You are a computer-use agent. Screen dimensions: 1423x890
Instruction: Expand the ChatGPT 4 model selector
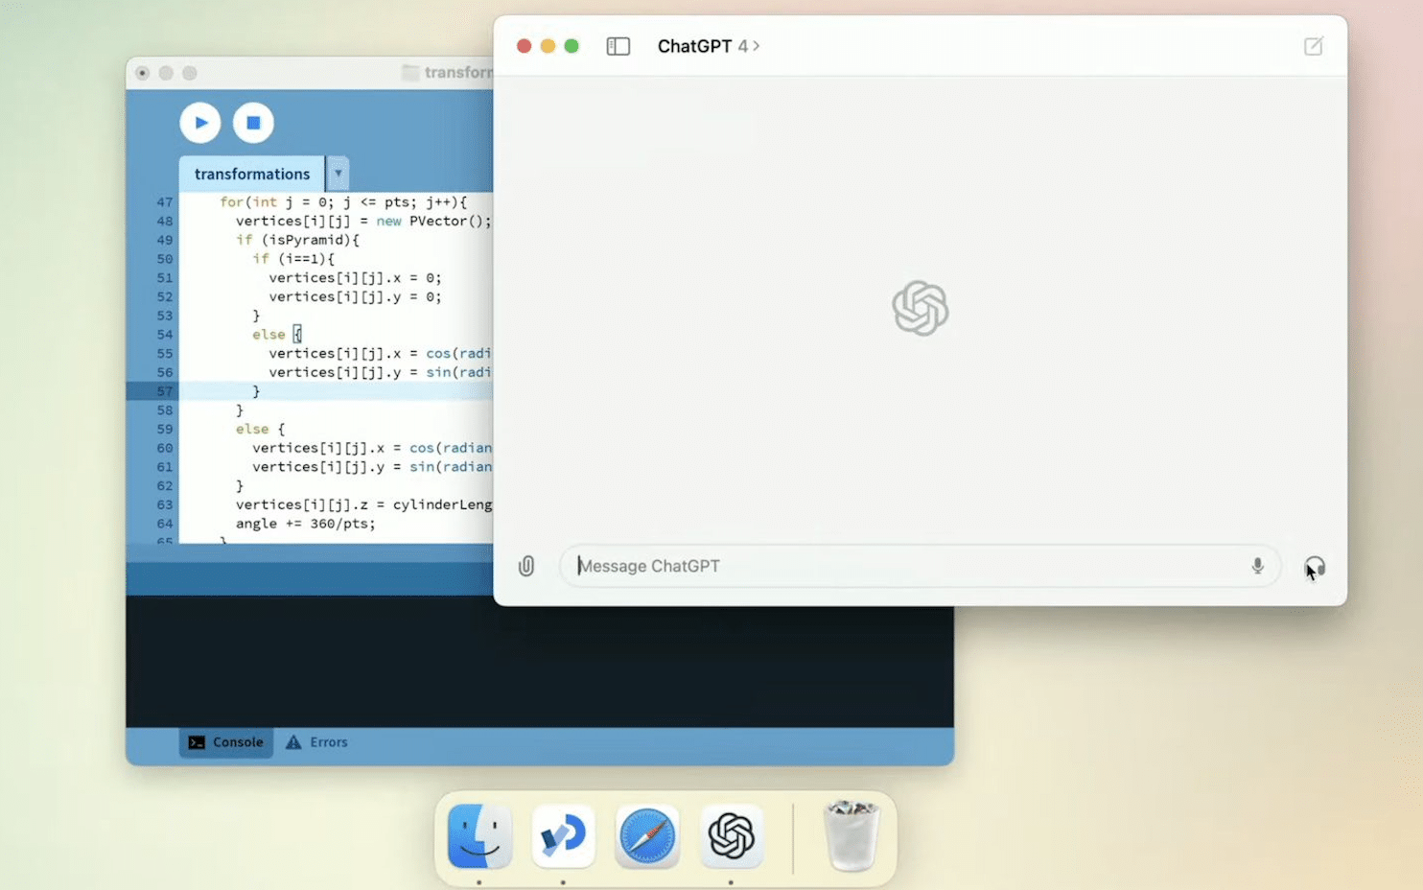point(708,46)
